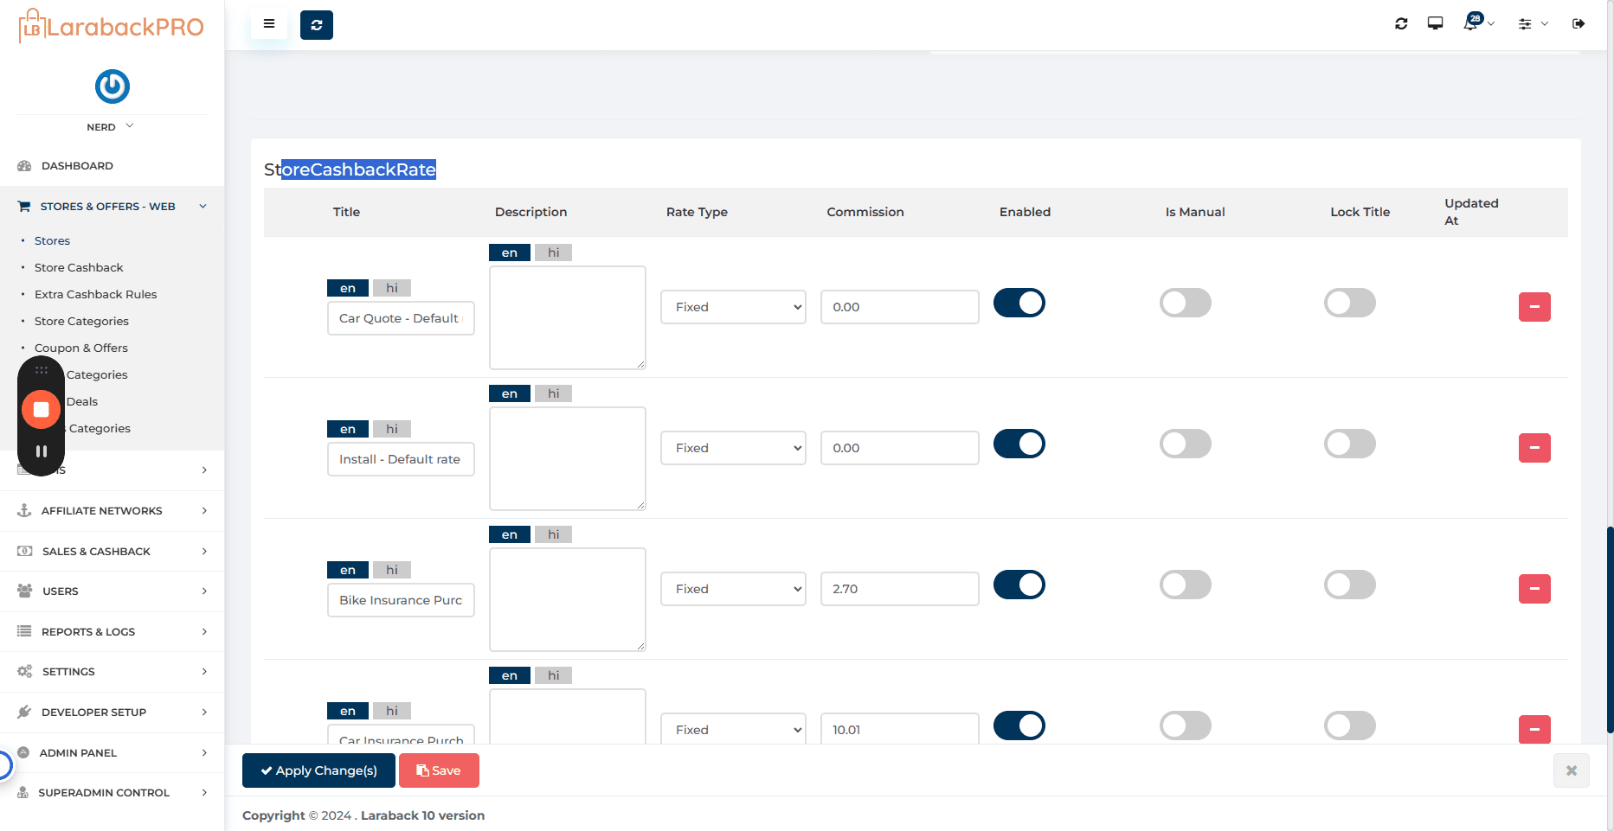This screenshot has width=1614, height=831.
Task: Pause the recording with the pause icon
Action: click(41, 451)
